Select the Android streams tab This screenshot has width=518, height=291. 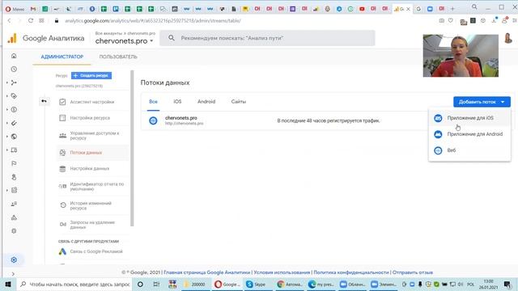click(x=206, y=102)
